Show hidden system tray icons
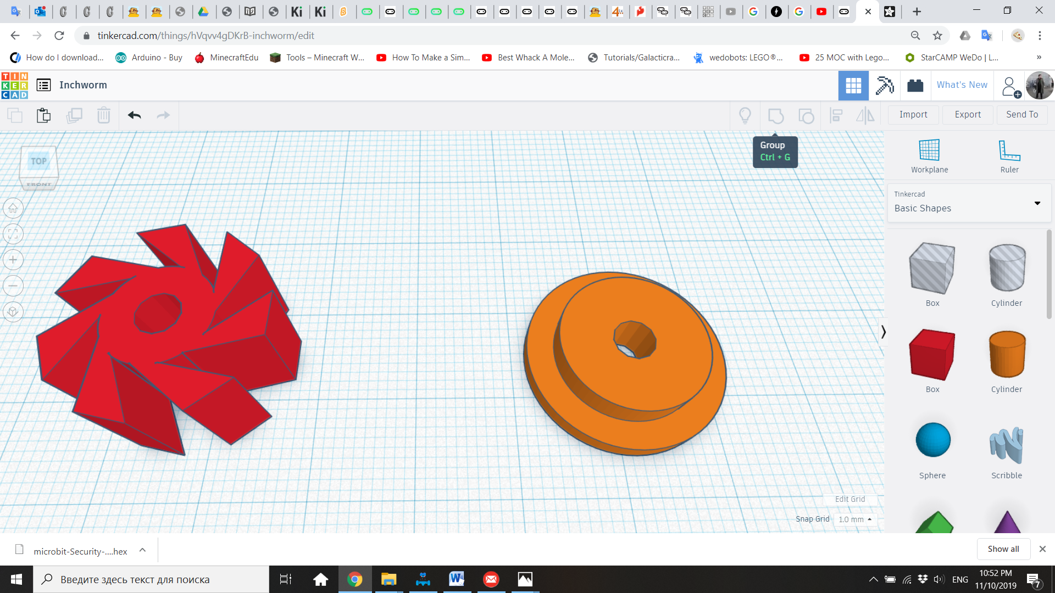1055x593 pixels. point(873,579)
